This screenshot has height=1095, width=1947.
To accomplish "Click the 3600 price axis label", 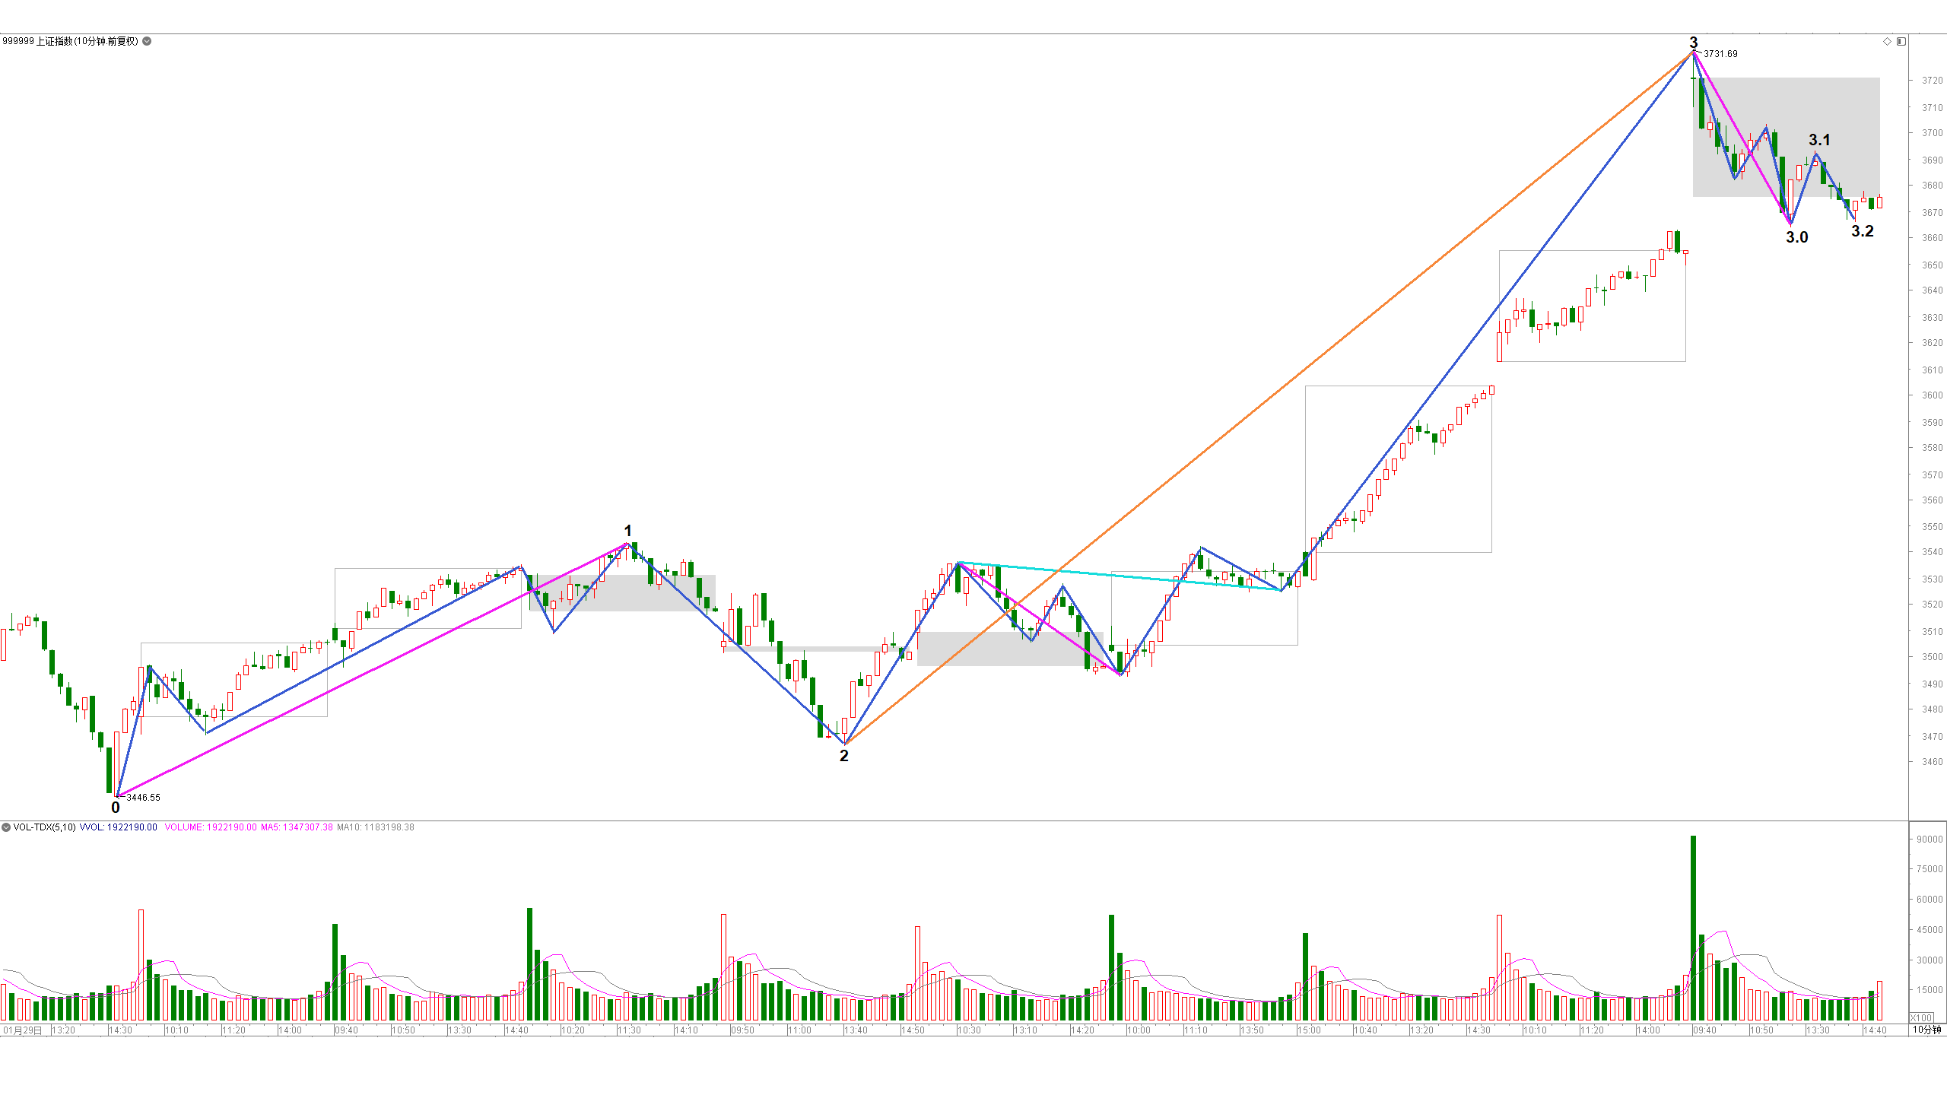I will [1932, 395].
